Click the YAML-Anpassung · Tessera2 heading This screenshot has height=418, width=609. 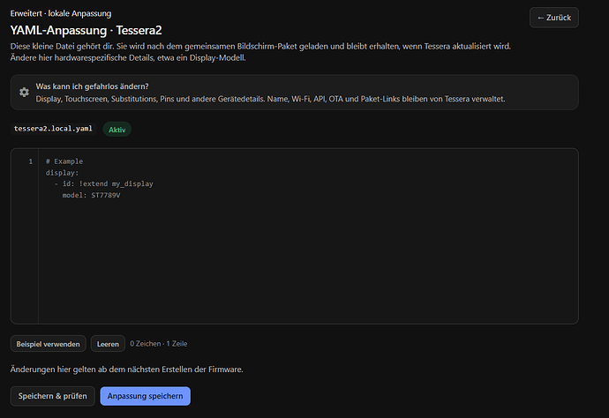click(x=86, y=30)
